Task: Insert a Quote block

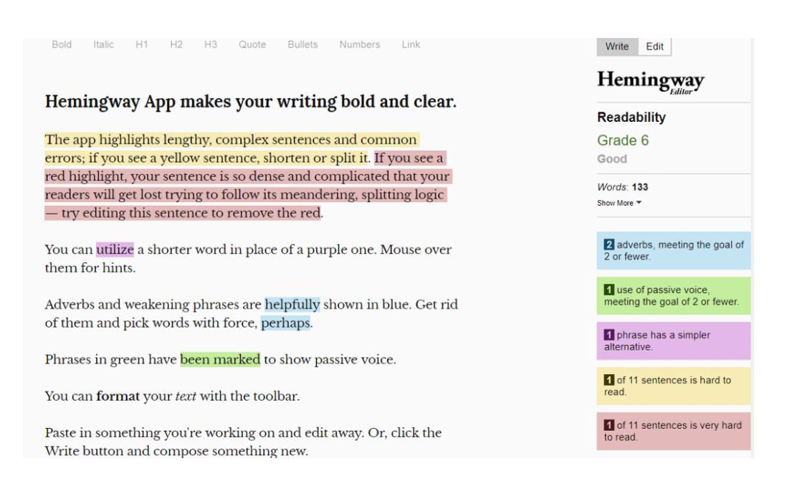Action: (252, 44)
